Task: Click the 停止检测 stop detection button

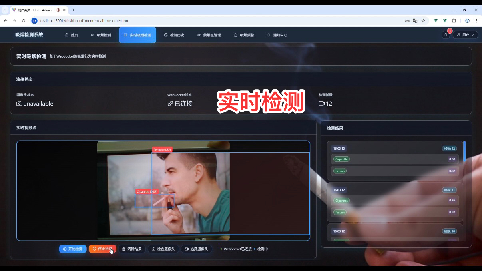Action: (102, 249)
